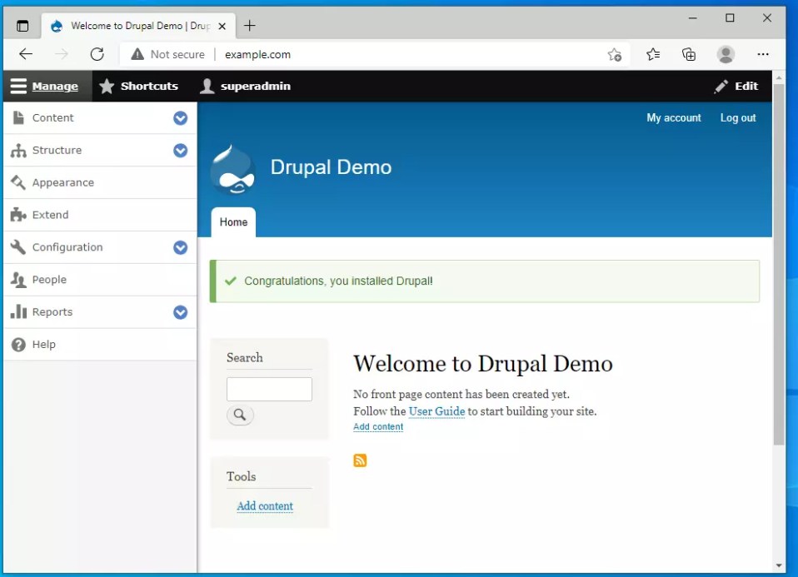Expand the Configuration chevron
The width and height of the screenshot is (798, 577).
180,247
